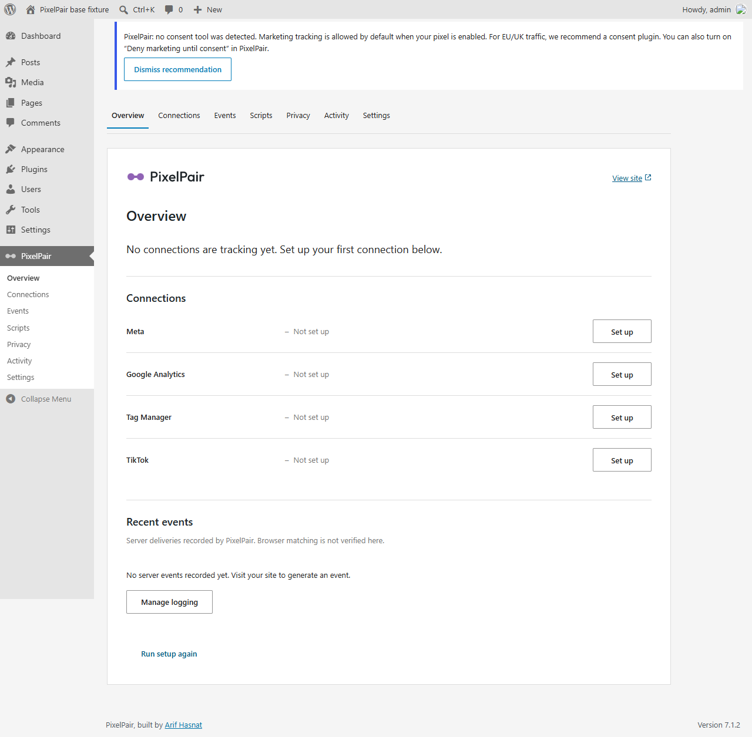Screen dimensions: 752x737
Task: Open Dashboard via its gauge icon
Action: (11, 36)
